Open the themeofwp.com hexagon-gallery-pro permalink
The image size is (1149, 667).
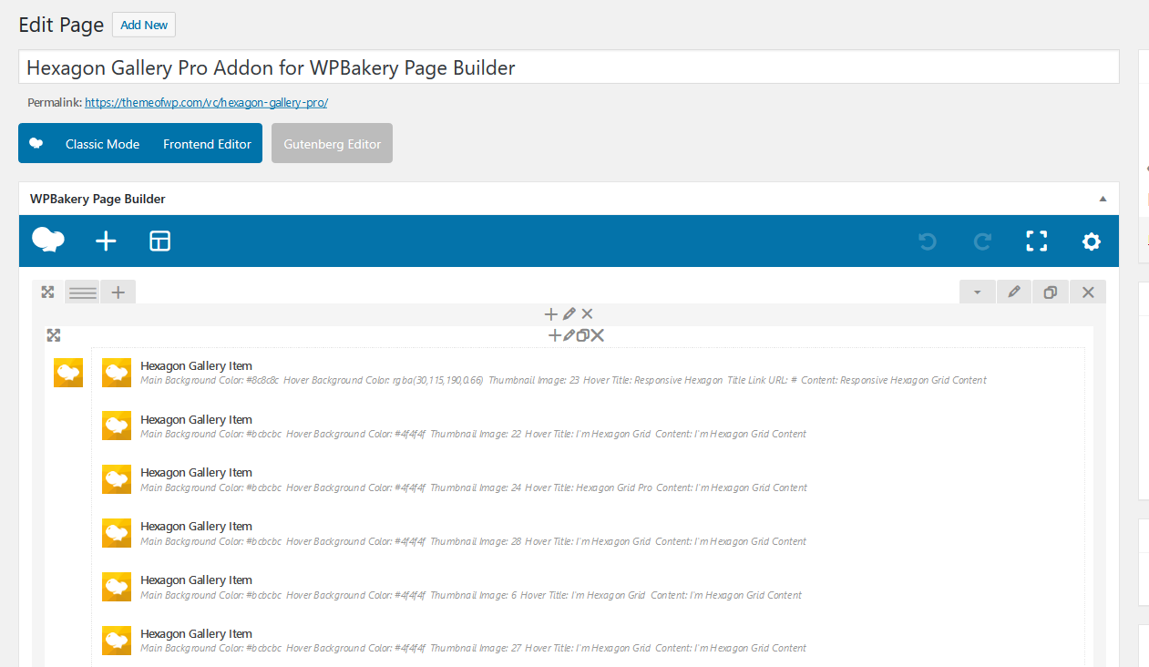tap(206, 103)
